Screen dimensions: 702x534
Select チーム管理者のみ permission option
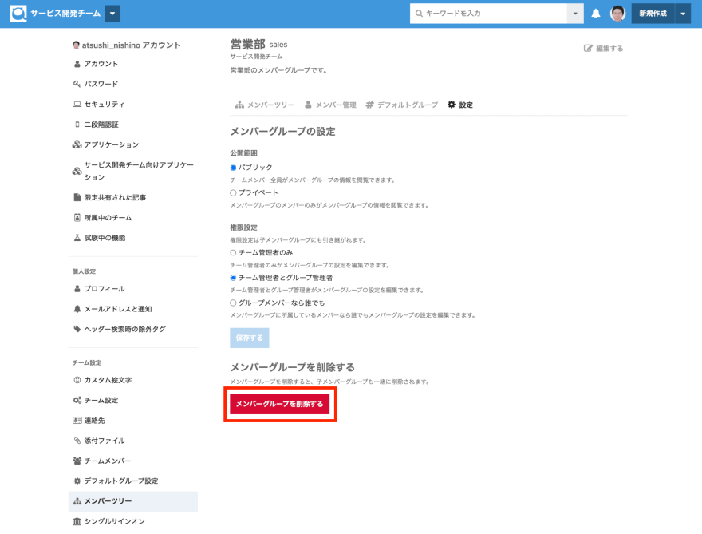[x=233, y=253]
